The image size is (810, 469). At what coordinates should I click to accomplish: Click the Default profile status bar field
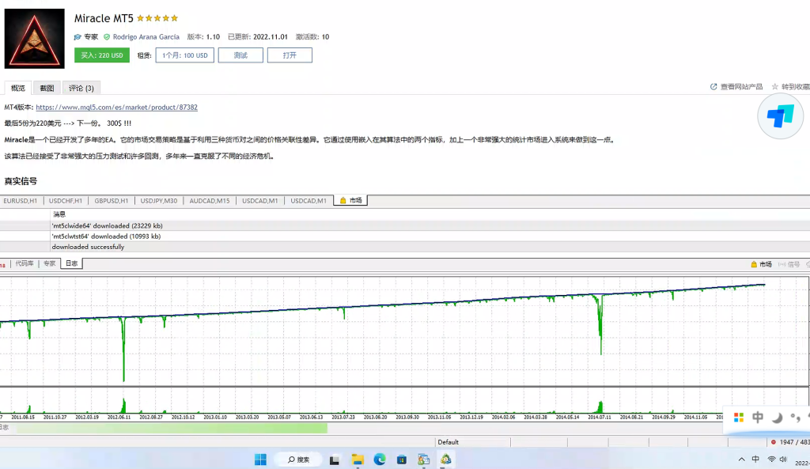(x=473, y=442)
